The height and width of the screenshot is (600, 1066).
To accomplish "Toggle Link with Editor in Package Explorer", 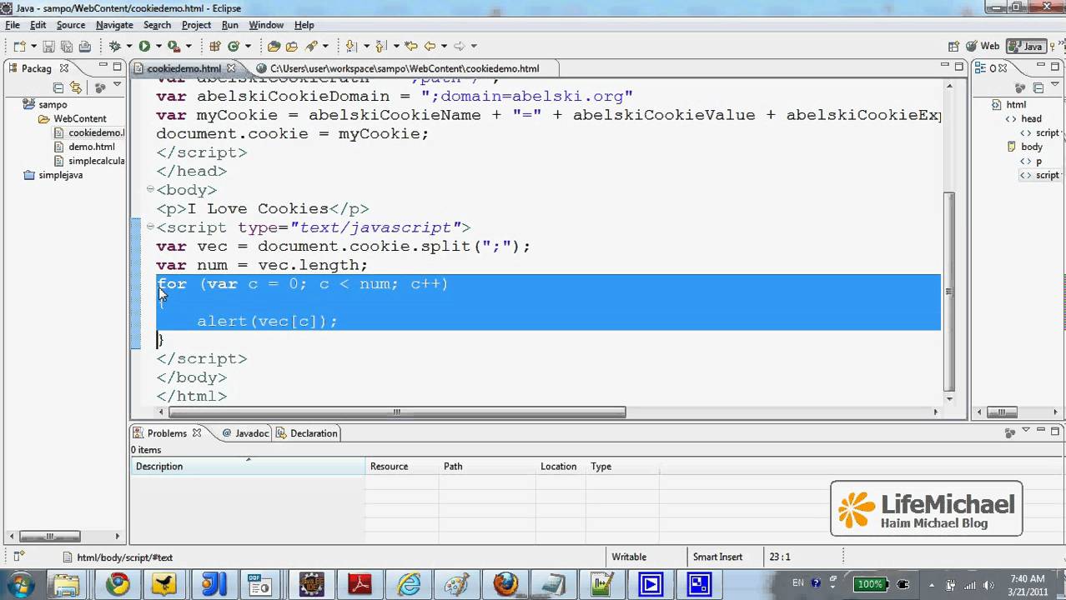I will (x=76, y=87).
